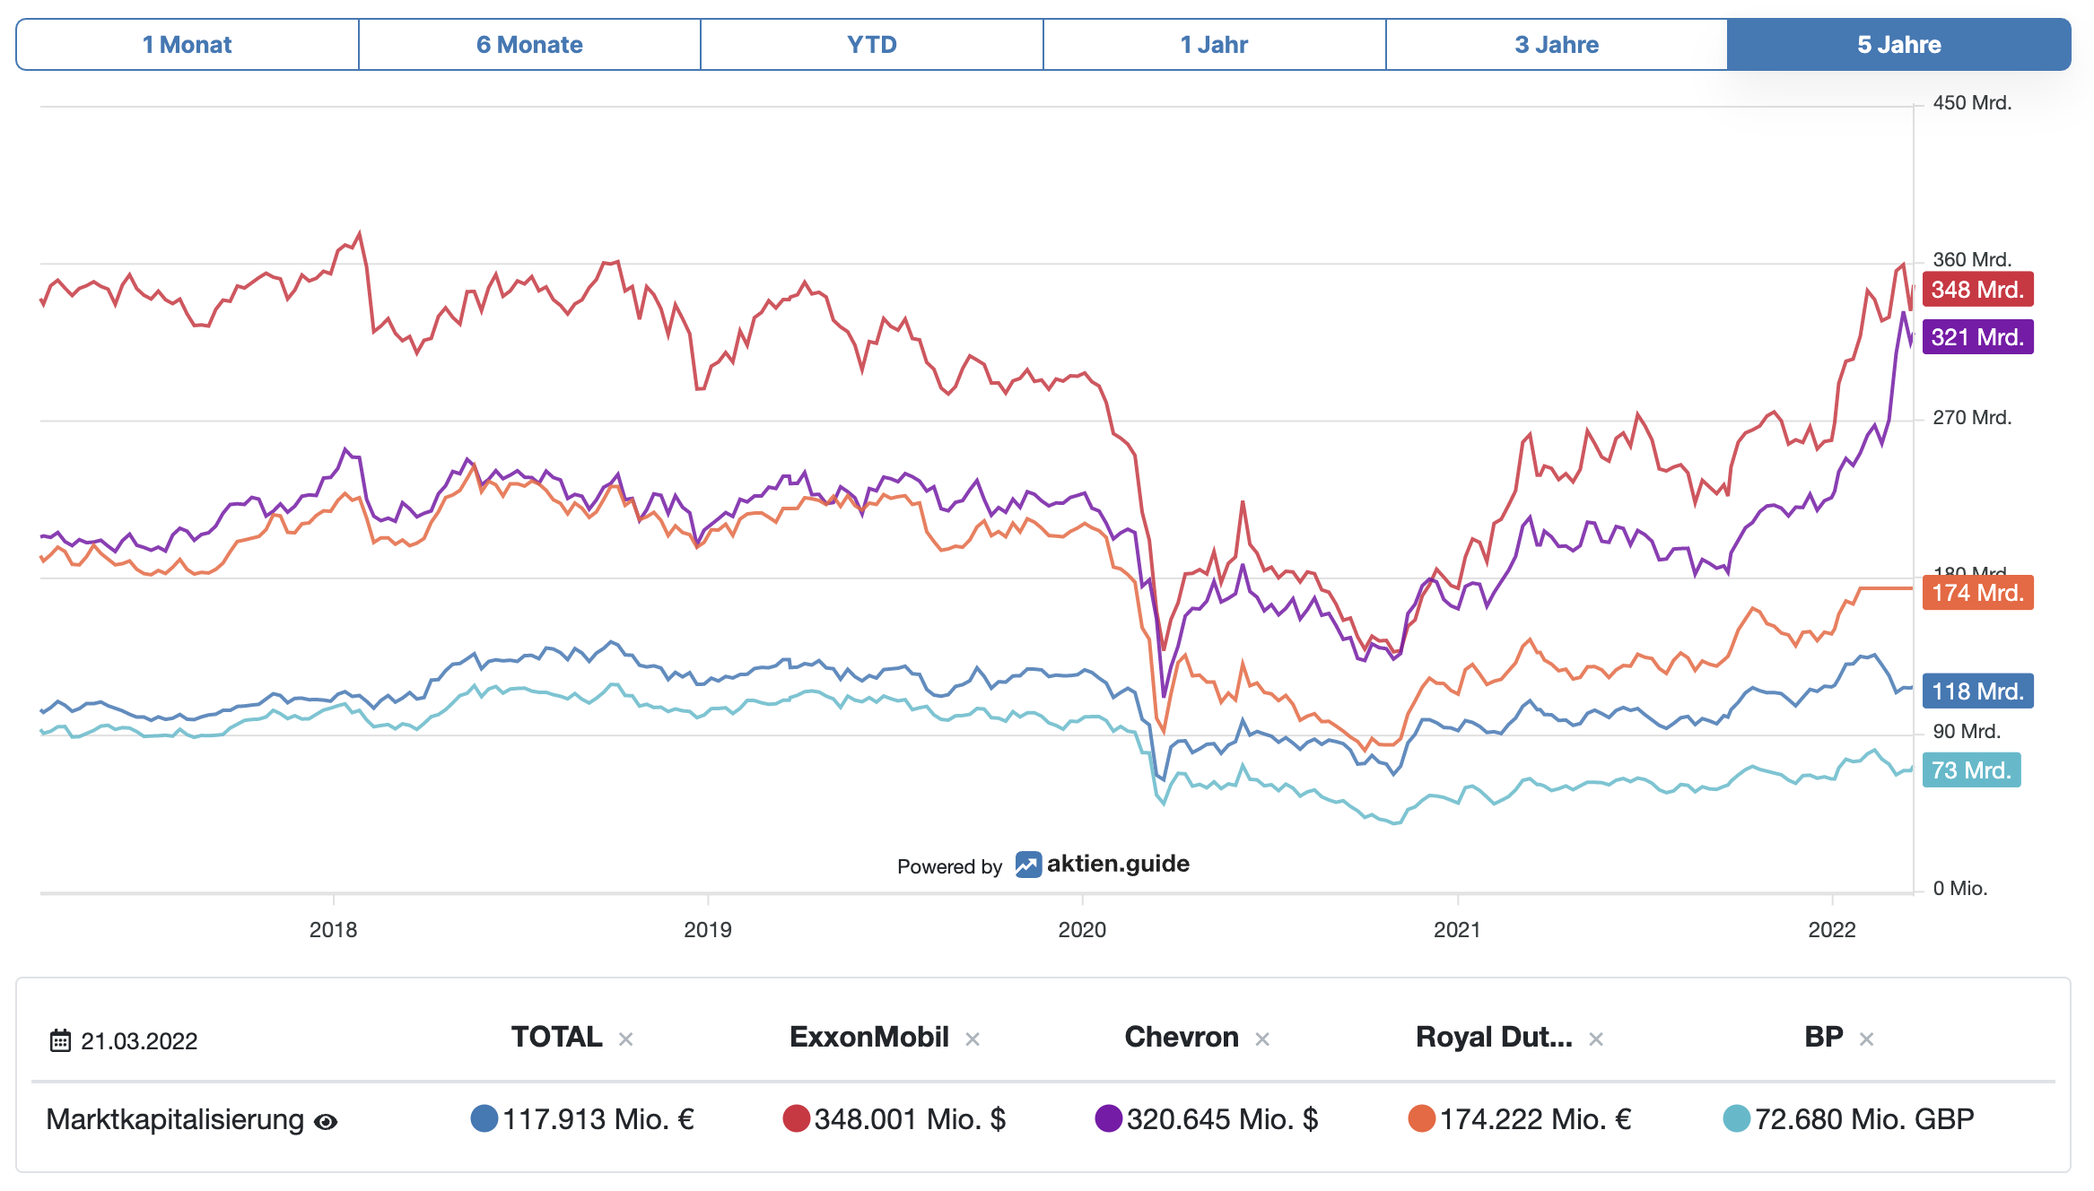Remove TOTAL from comparison via x icon
Viewport: 2094px width, 1191px height.
(626, 1039)
